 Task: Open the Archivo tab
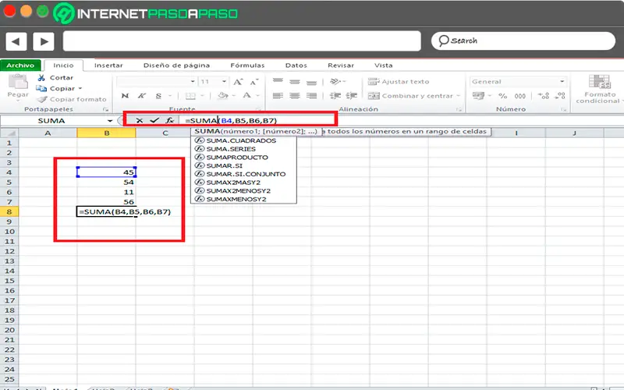[20, 66]
